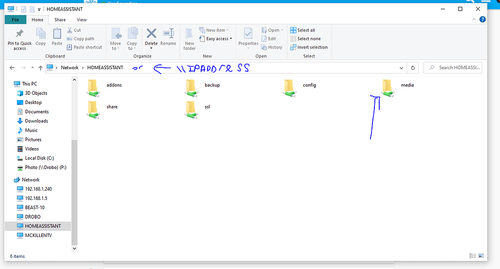Viewport: 500px width, 269px height.
Task: Select BEAST-10 network computer
Action: pos(31,208)
